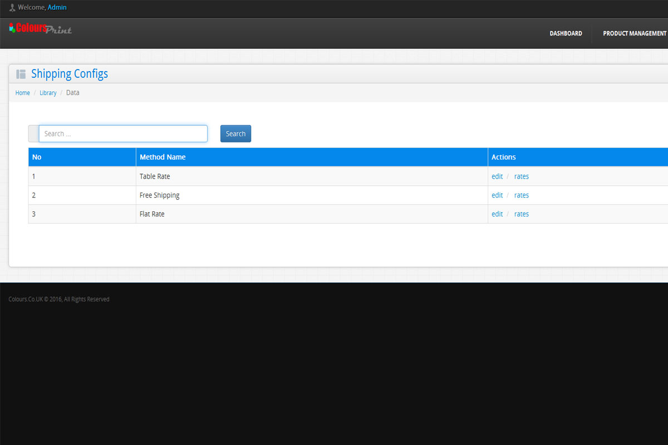Click the user icon beside Welcome
The width and height of the screenshot is (668, 445).
tap(12, 8)
